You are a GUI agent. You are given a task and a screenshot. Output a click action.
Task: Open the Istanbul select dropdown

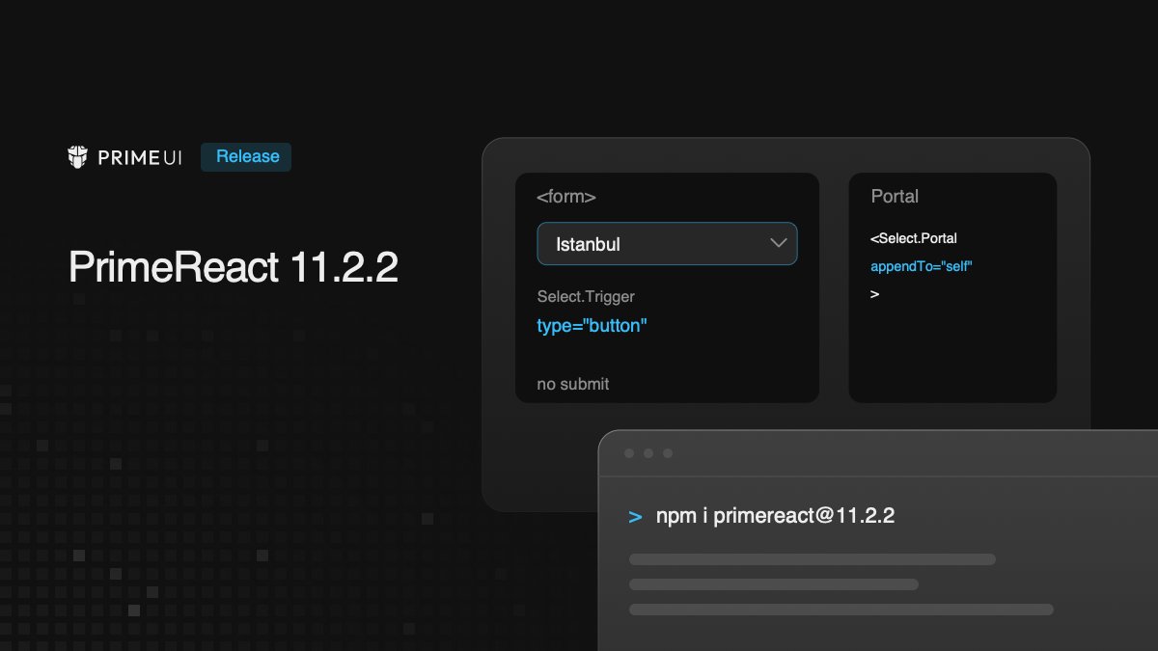[667, 244]
